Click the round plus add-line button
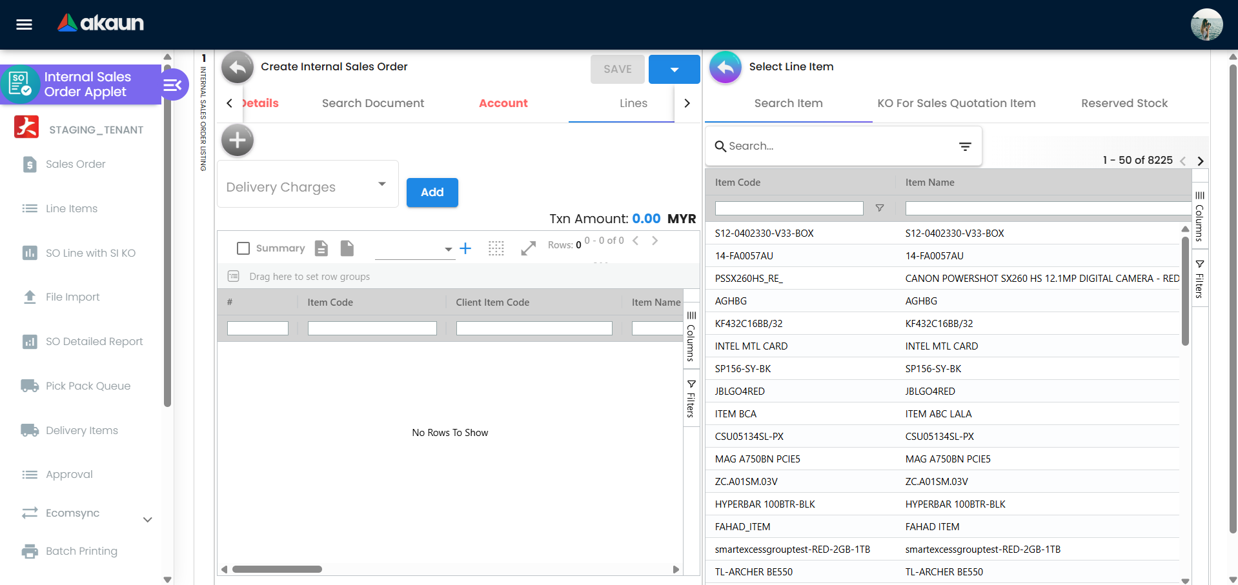This screenshot has width=1238, height=585. (238, 140)
